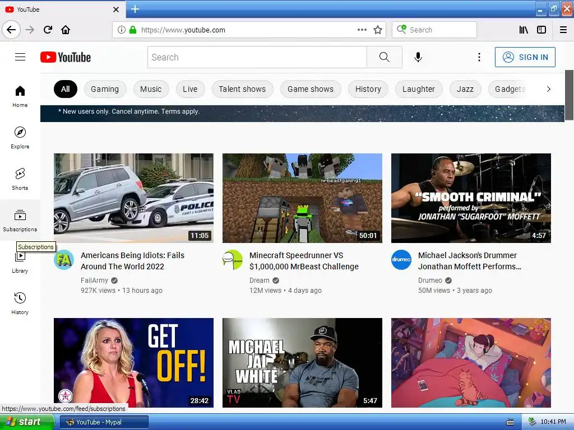Select the Music filter chip
Screen dimensions: 574x430
coord(151,89)
